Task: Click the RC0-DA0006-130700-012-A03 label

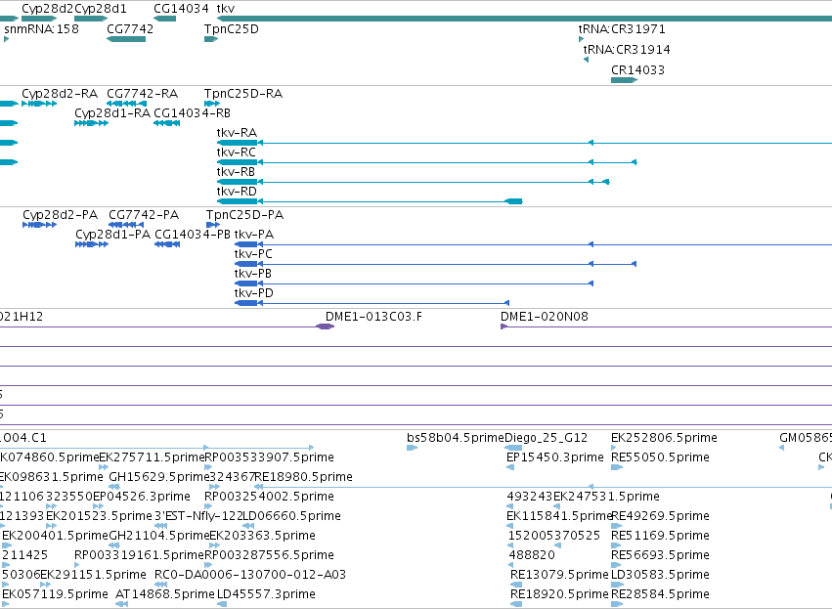Action: 250,575
